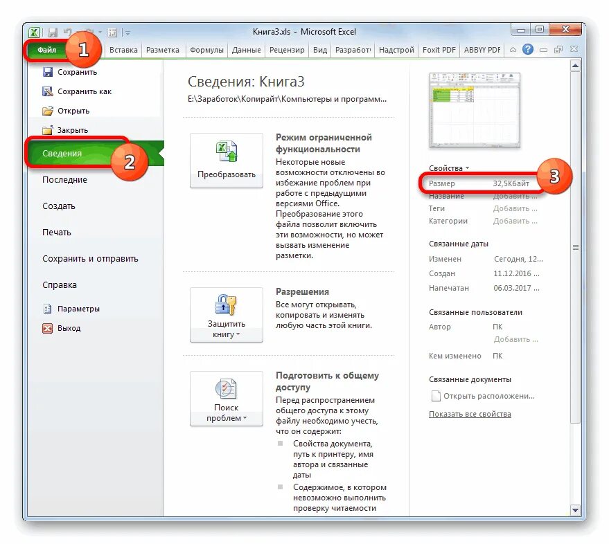Switch to the Данные ribbon tab
The height and width of the screenshot is (544, 609).
click(x=246, y=50)
